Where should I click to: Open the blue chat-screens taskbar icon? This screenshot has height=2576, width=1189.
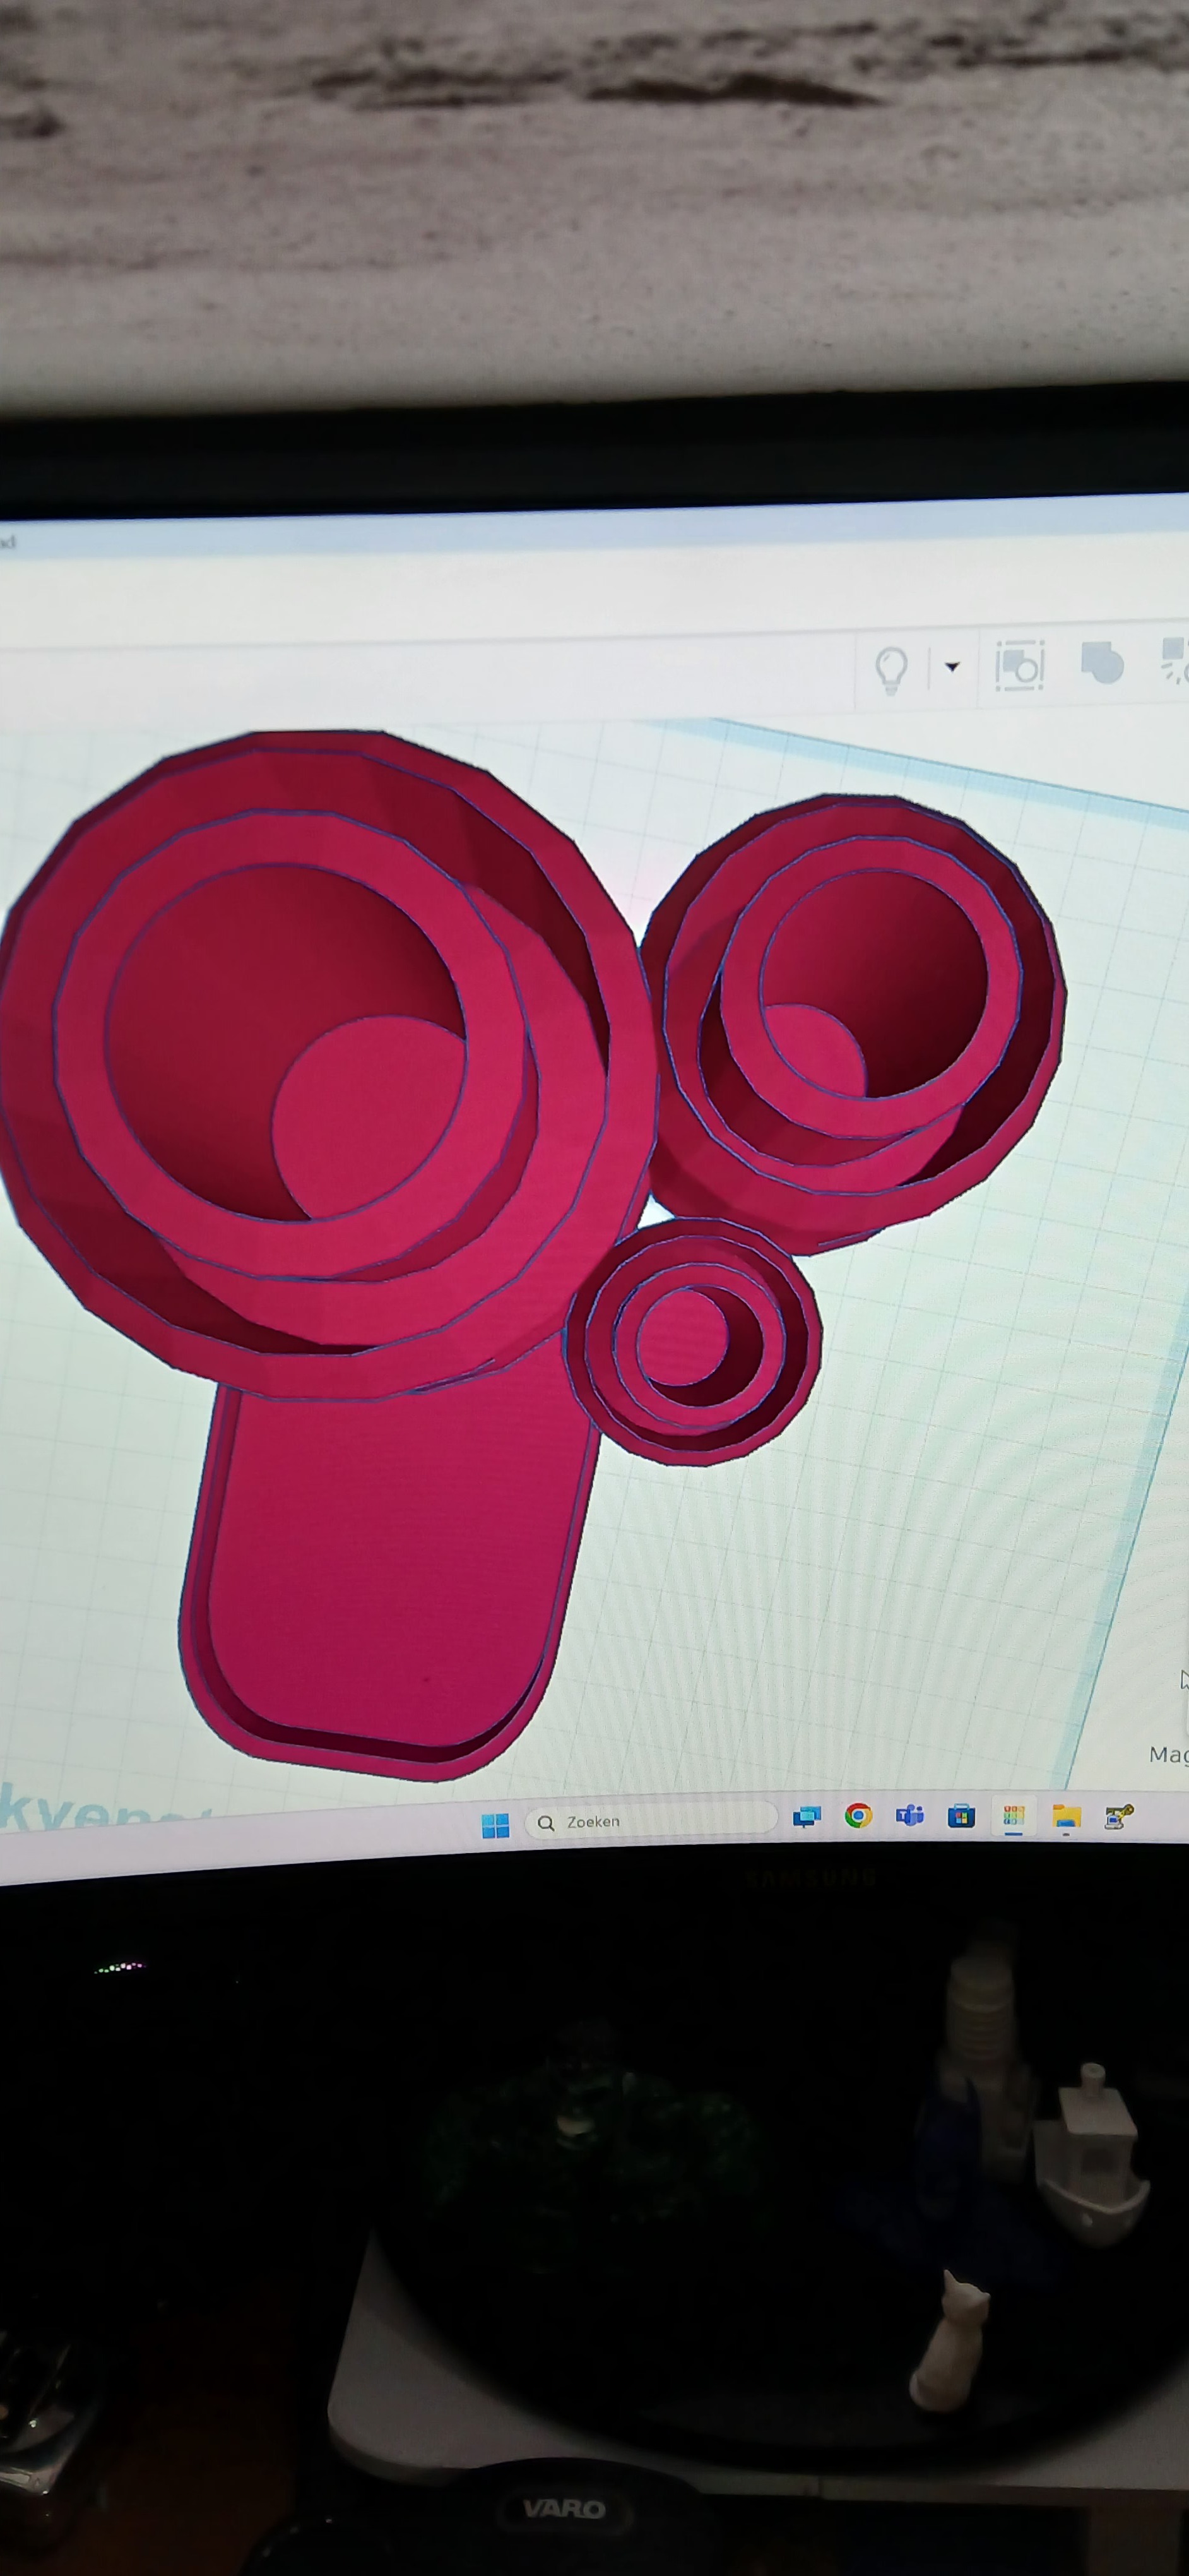(x=807, y=1816)
